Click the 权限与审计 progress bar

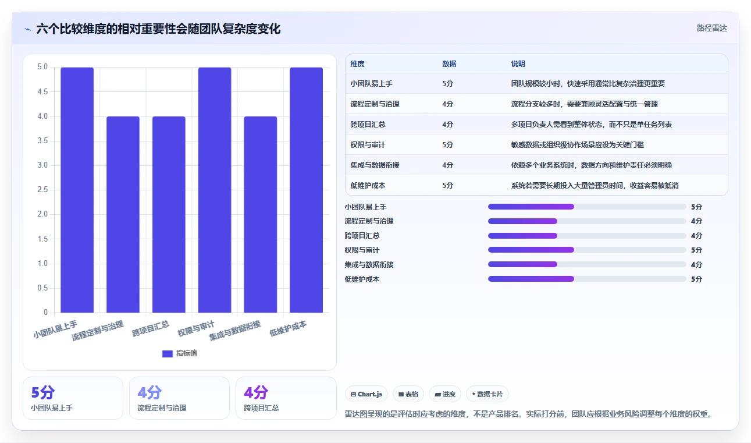point(588,250)
